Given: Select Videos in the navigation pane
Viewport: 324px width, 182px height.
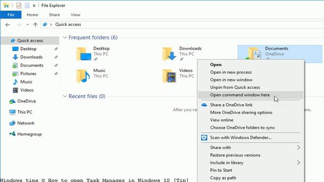Looking at the screenshot, I should tap(27, 90).
